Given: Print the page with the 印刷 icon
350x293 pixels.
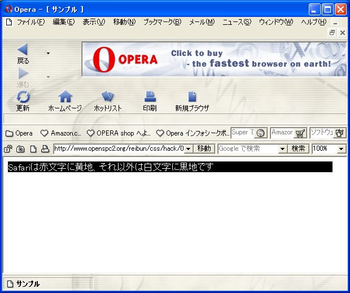Looking at the screenshot, I should pyautogui.click(x=150, y=97).
